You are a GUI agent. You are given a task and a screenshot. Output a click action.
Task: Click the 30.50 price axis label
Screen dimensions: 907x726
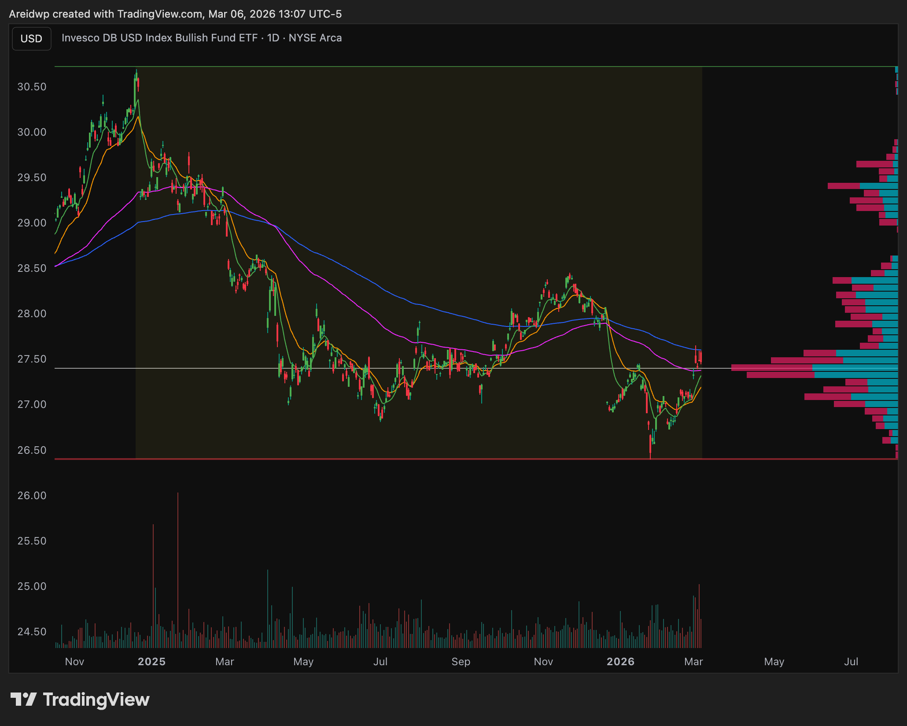tap(32, 87)
